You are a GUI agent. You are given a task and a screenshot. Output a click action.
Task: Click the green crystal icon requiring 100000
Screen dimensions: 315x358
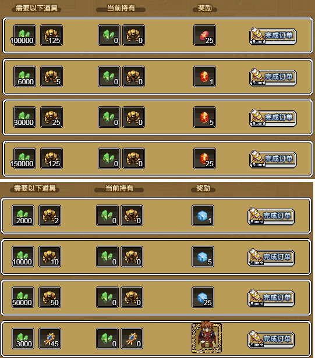[x=24, y=35]
